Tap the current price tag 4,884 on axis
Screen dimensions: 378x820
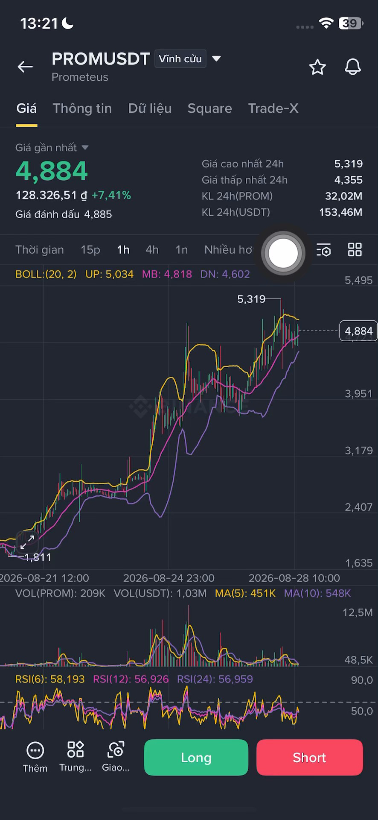pyautogui.click(x=358, y=331)
